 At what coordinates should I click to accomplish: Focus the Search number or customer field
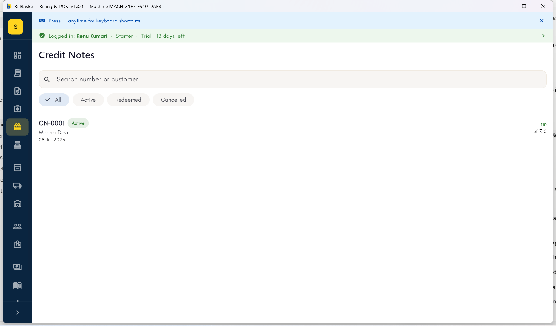pos(292,79)
